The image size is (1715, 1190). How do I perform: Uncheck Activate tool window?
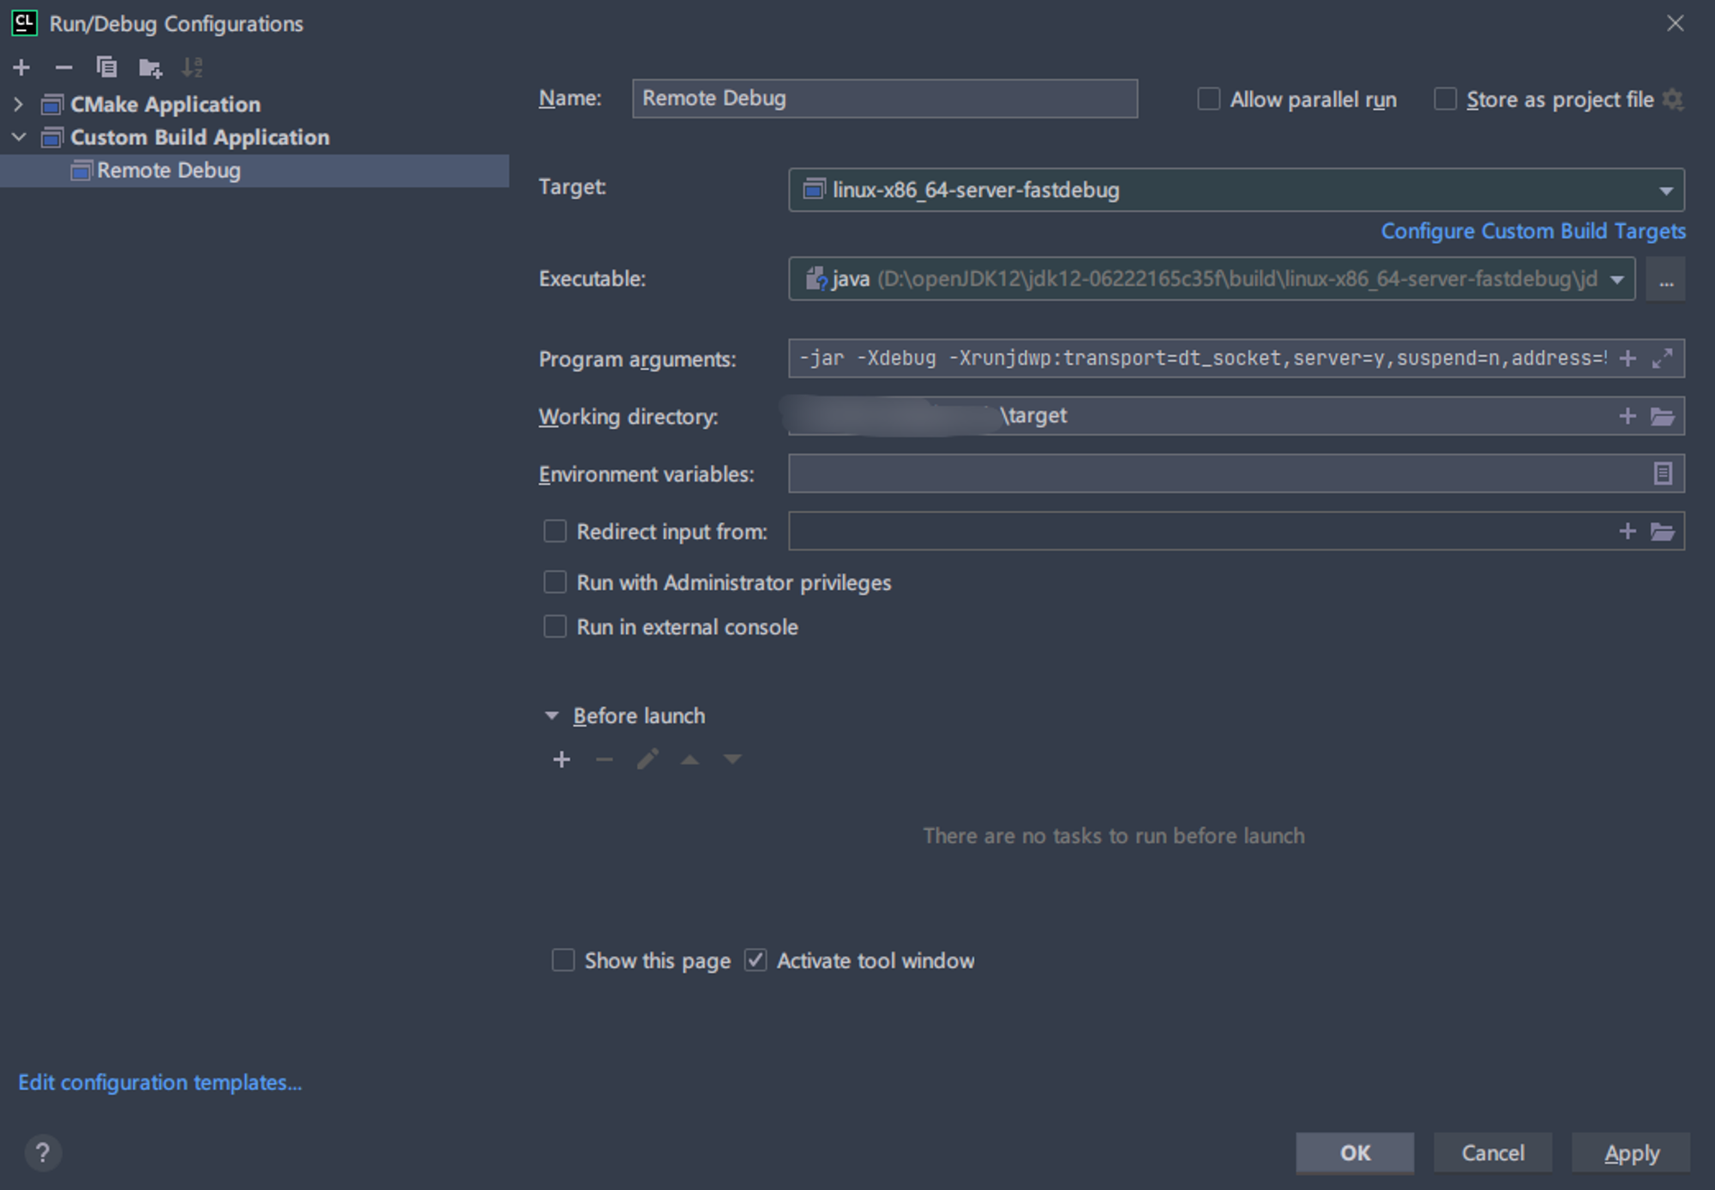point(755,960)
